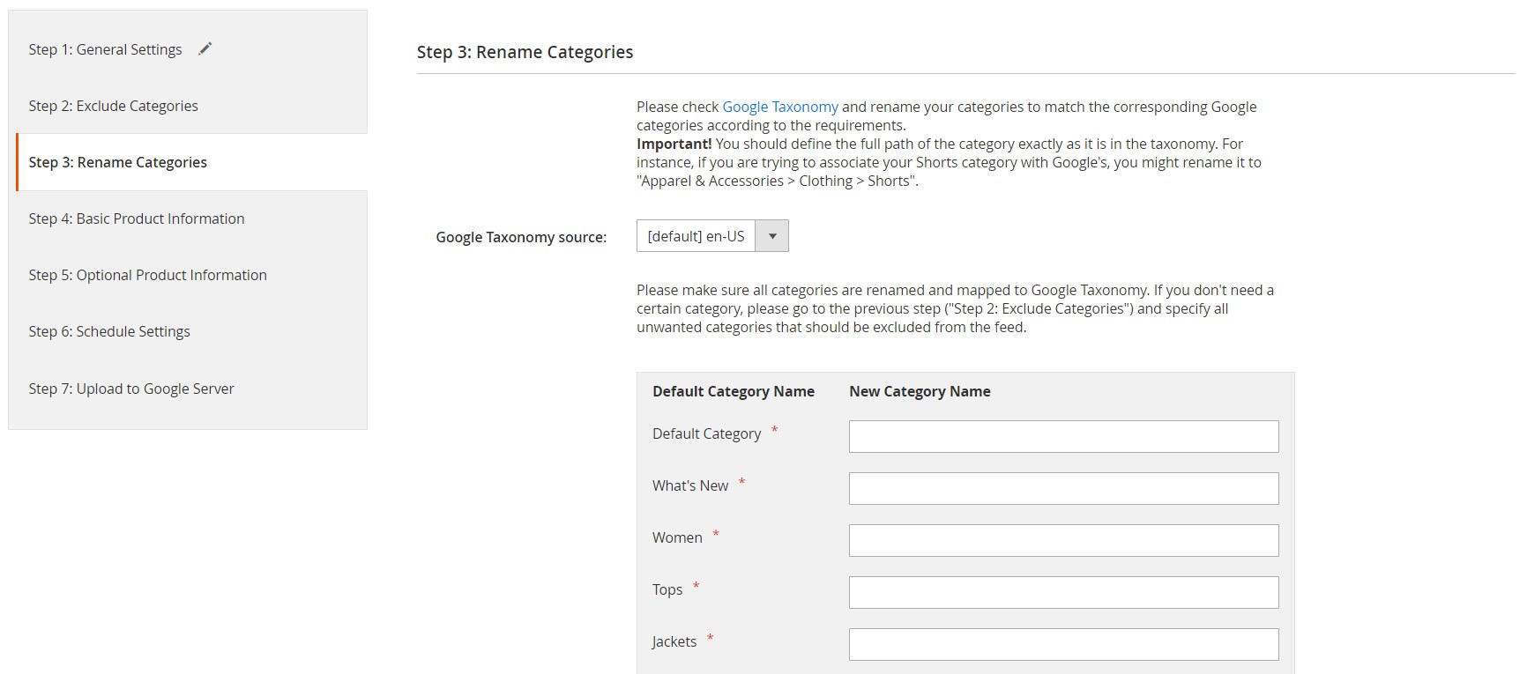Open Step 6: Schedule Settings
The image size is (1527, 674).
pos(108,331)
